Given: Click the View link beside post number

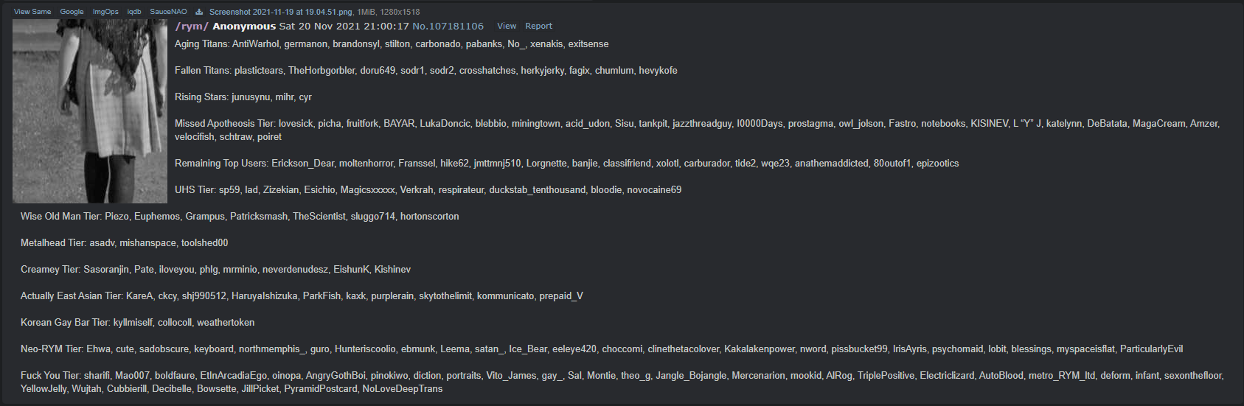Looking at the screenshot, I should point(507,26).
